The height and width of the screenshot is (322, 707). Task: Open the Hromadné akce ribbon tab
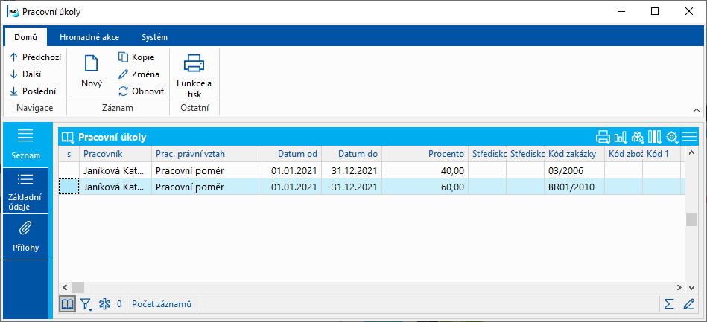tap(89, 37)
